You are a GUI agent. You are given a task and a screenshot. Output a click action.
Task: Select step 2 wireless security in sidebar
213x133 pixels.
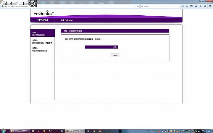[x=42, y=42]
